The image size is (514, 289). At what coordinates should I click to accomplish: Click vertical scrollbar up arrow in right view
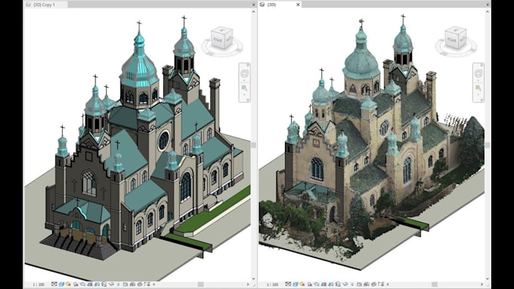click(488, 11)
